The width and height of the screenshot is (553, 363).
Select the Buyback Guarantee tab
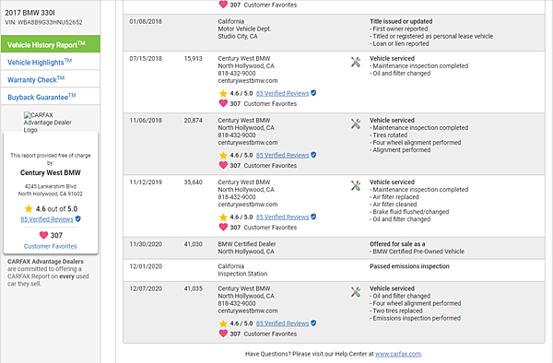click(x=51, y=96)
